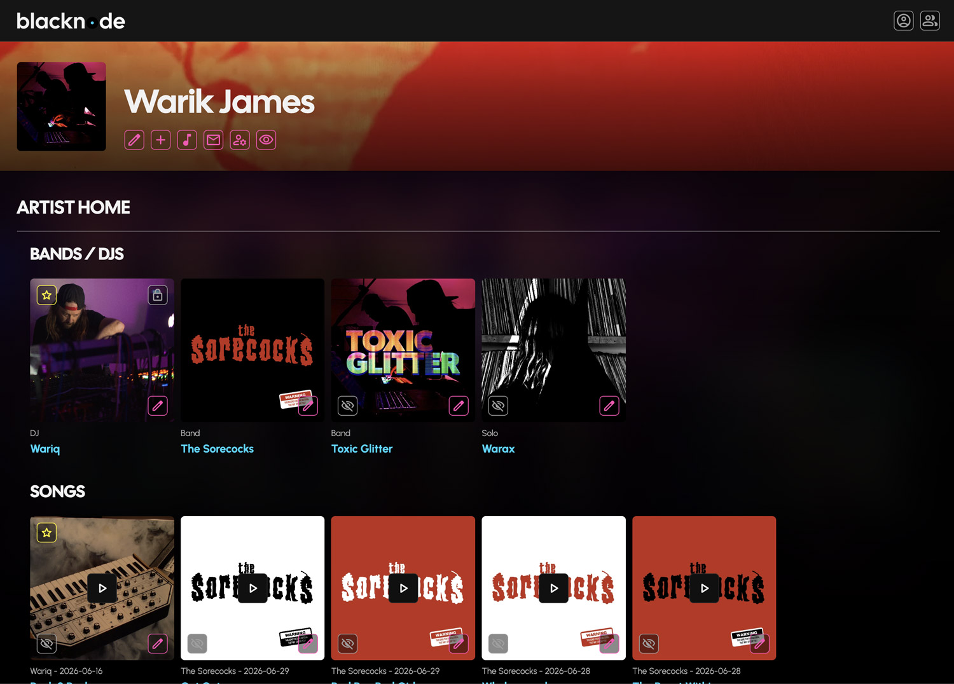Play red-cover Sorecocks 2026-06-29 song
This screenshot has height=684, width=954.
[403, 588]
